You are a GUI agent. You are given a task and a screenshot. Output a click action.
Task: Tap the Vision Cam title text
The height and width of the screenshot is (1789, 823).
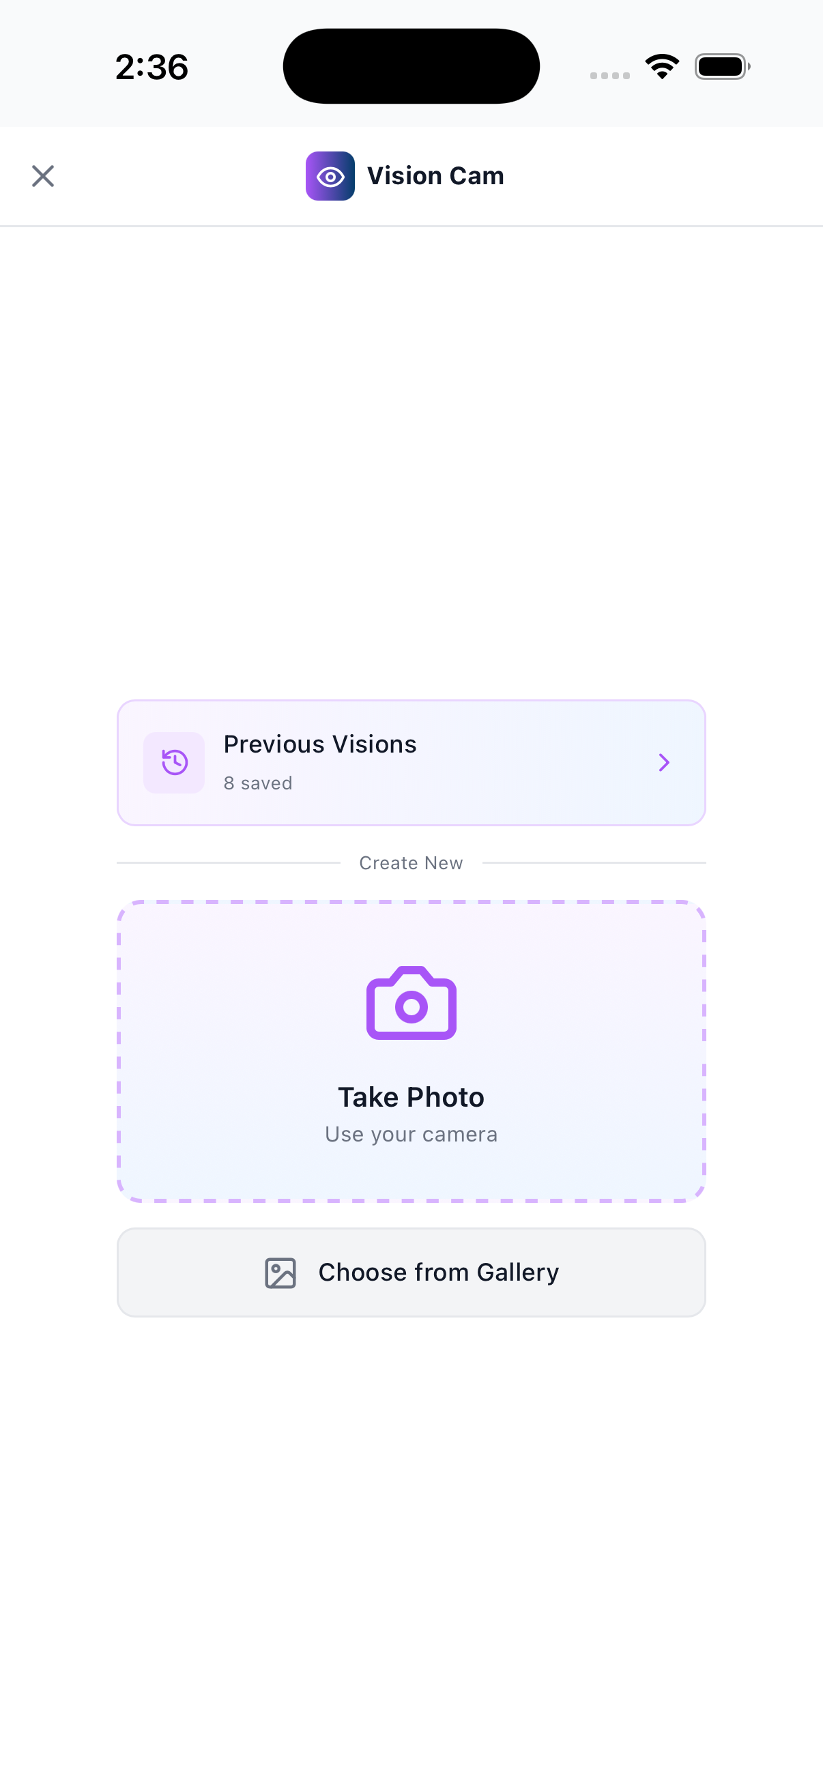(435, 176)
